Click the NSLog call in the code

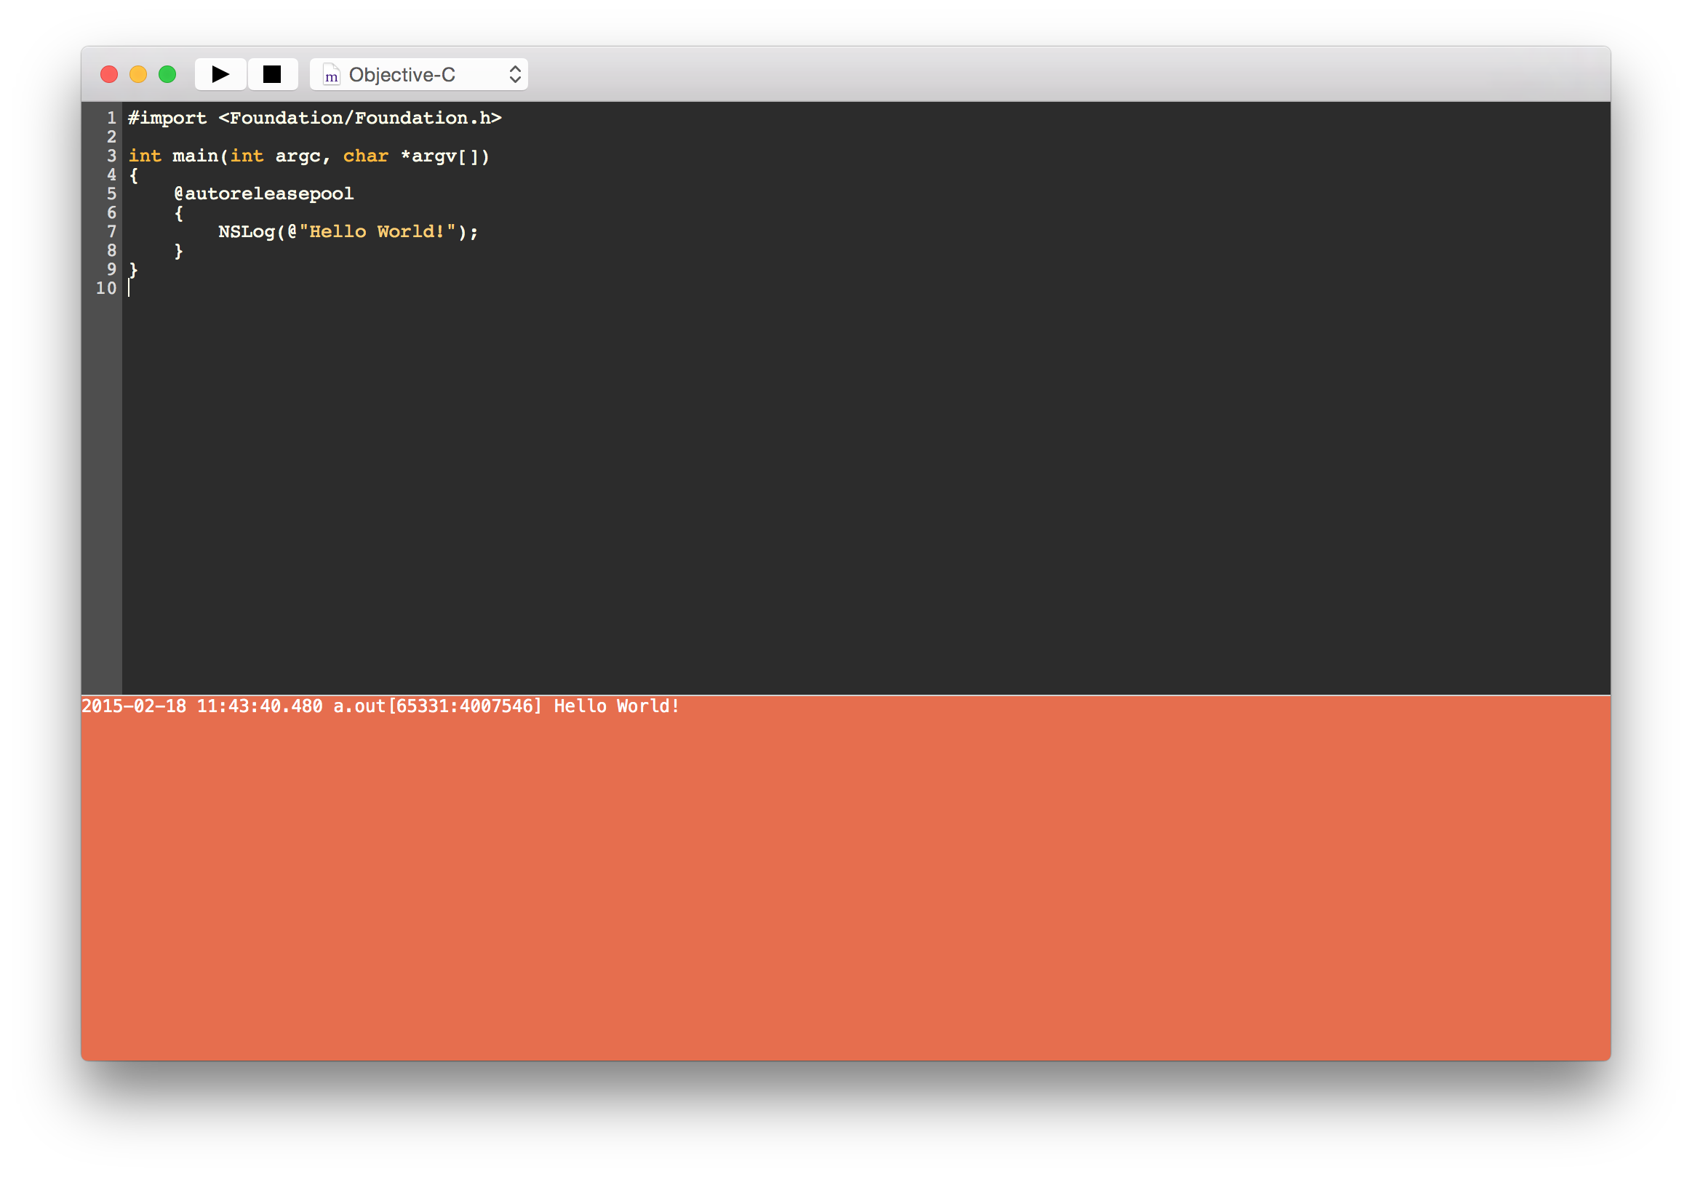click(247, 231)
